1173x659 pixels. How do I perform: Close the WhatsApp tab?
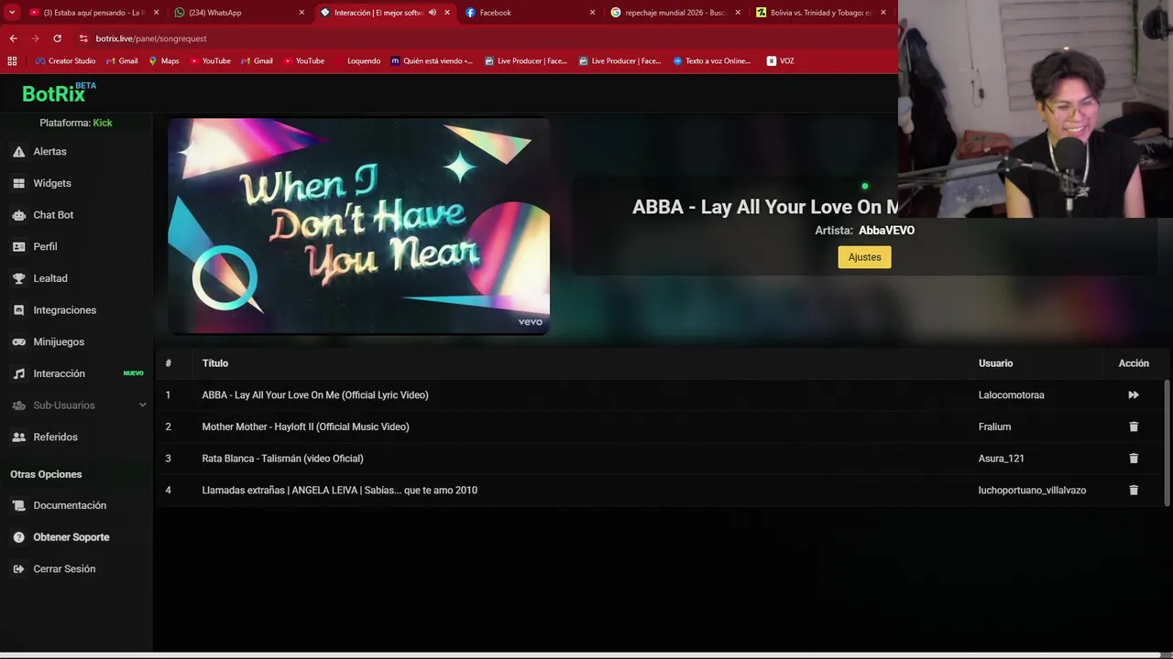[x=301, y=13]
